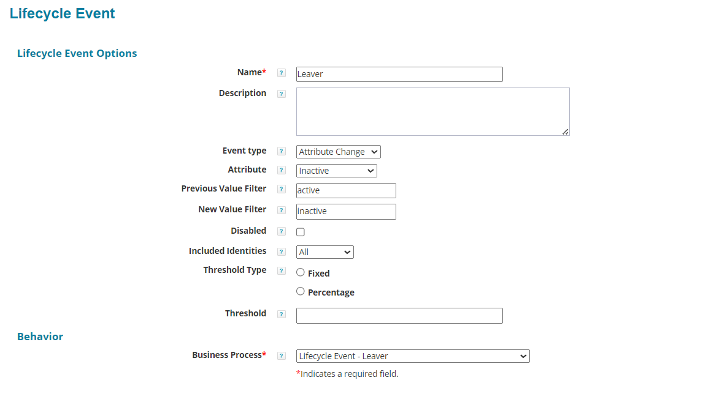Open help icon next to Event type
706x402 pixels.
[x=282, y=151]
